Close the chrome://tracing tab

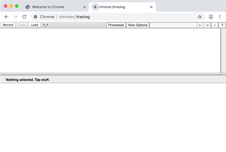(x=151, y=7)
